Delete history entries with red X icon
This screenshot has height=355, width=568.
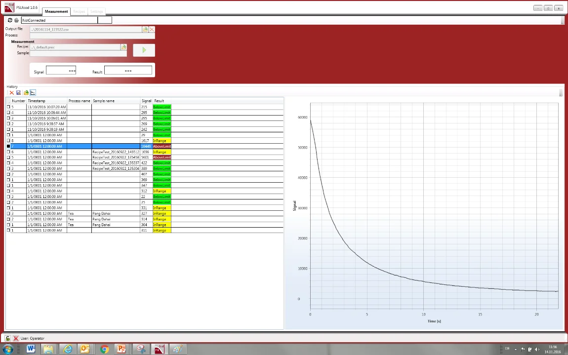[12, 93]
